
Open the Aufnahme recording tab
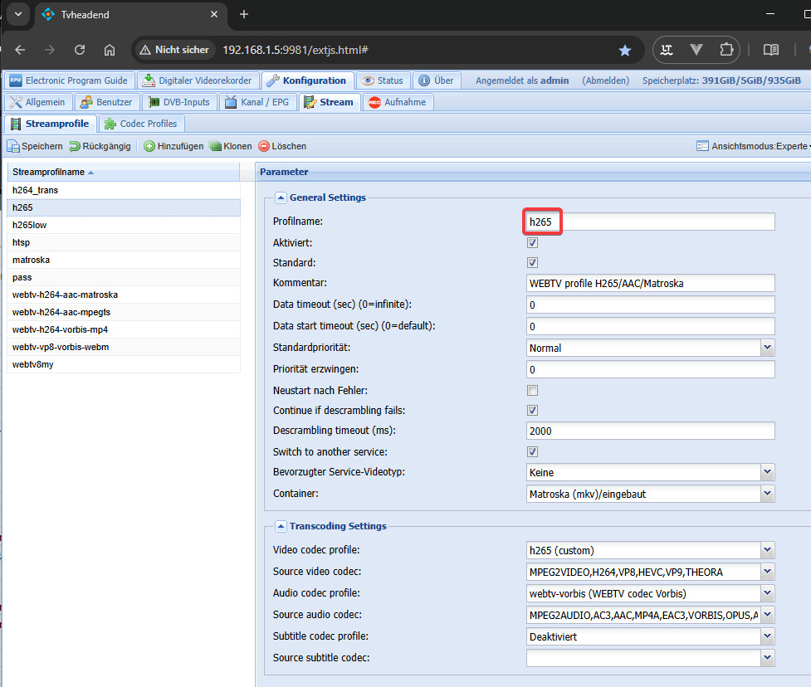[x=397, y=102]
